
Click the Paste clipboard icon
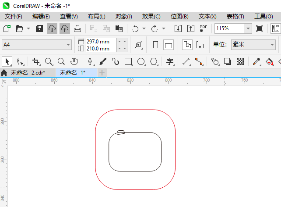pos(119,29)
